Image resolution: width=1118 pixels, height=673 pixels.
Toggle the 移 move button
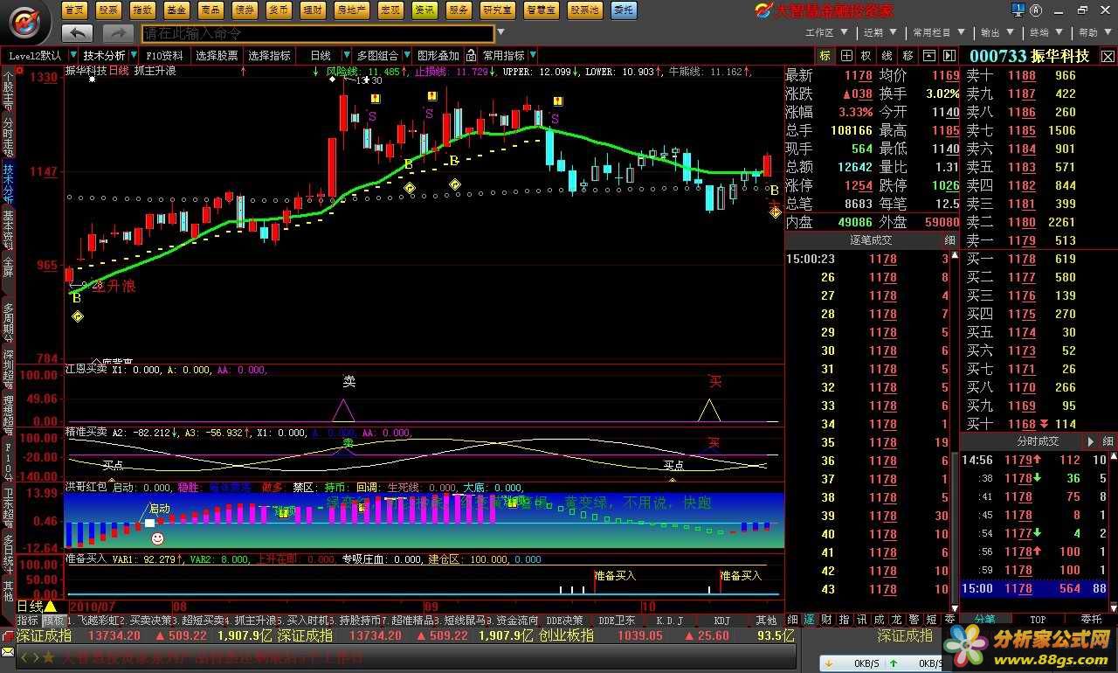908,55
